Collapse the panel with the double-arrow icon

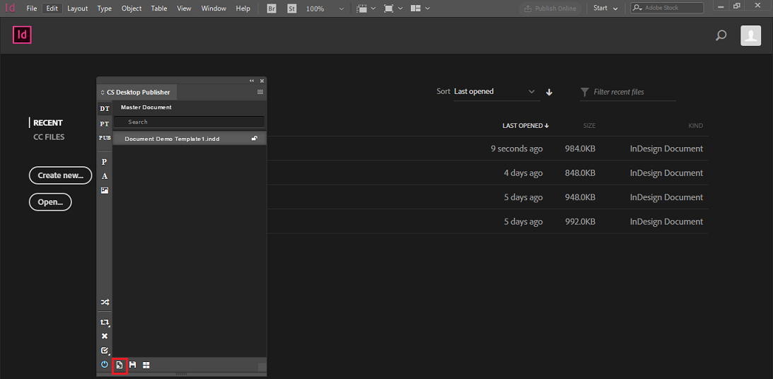(x=252, y=81)
